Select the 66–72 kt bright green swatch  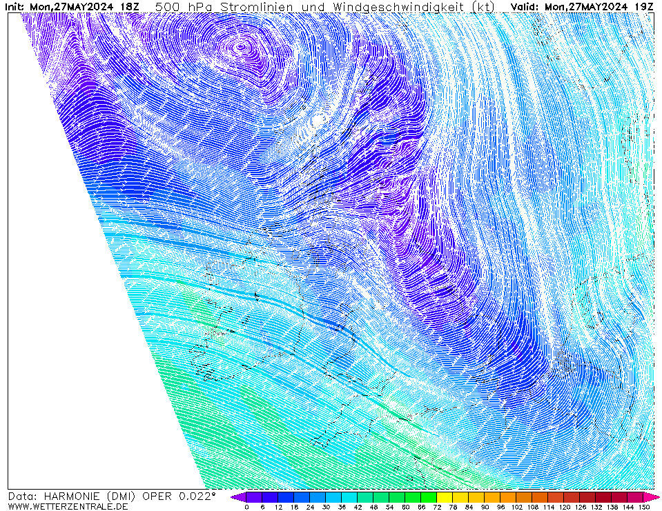point(429,497)
